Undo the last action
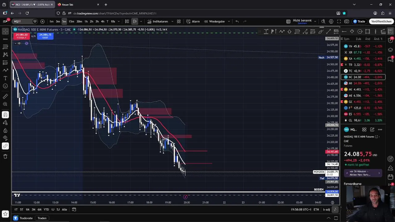Screen dimensions: 395x222 pos(237,21)
